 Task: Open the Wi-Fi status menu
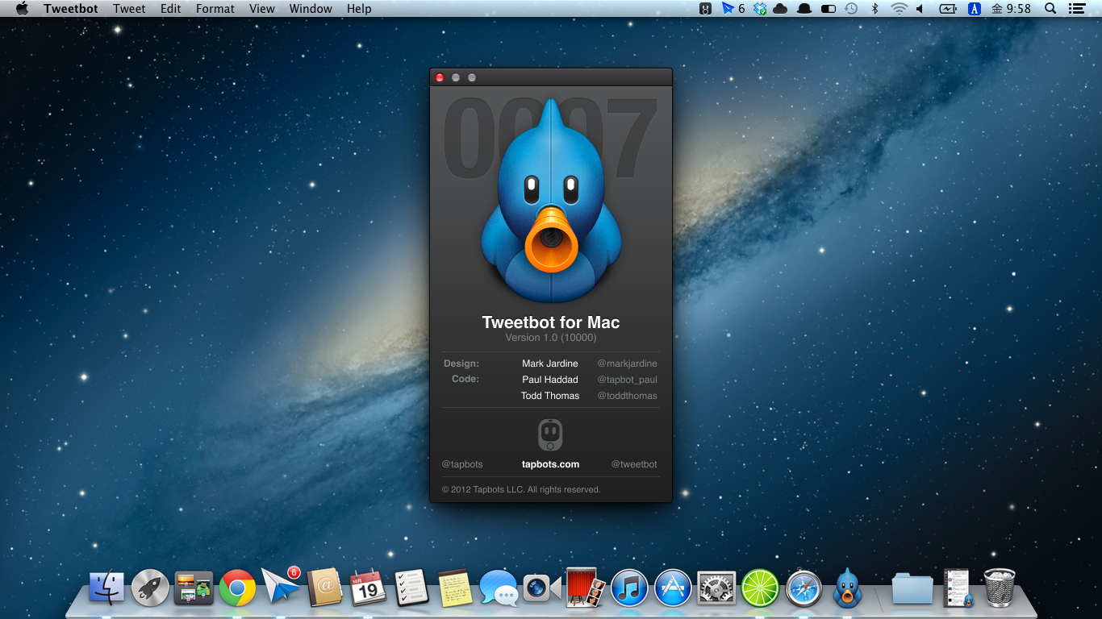point(899,9)
